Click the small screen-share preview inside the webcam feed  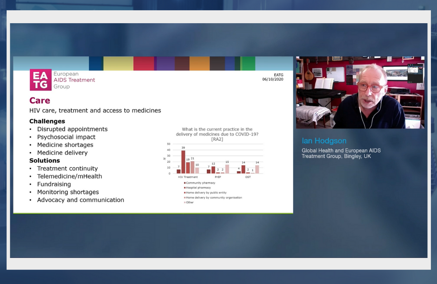pyautogui.click(x=415, y=74)
